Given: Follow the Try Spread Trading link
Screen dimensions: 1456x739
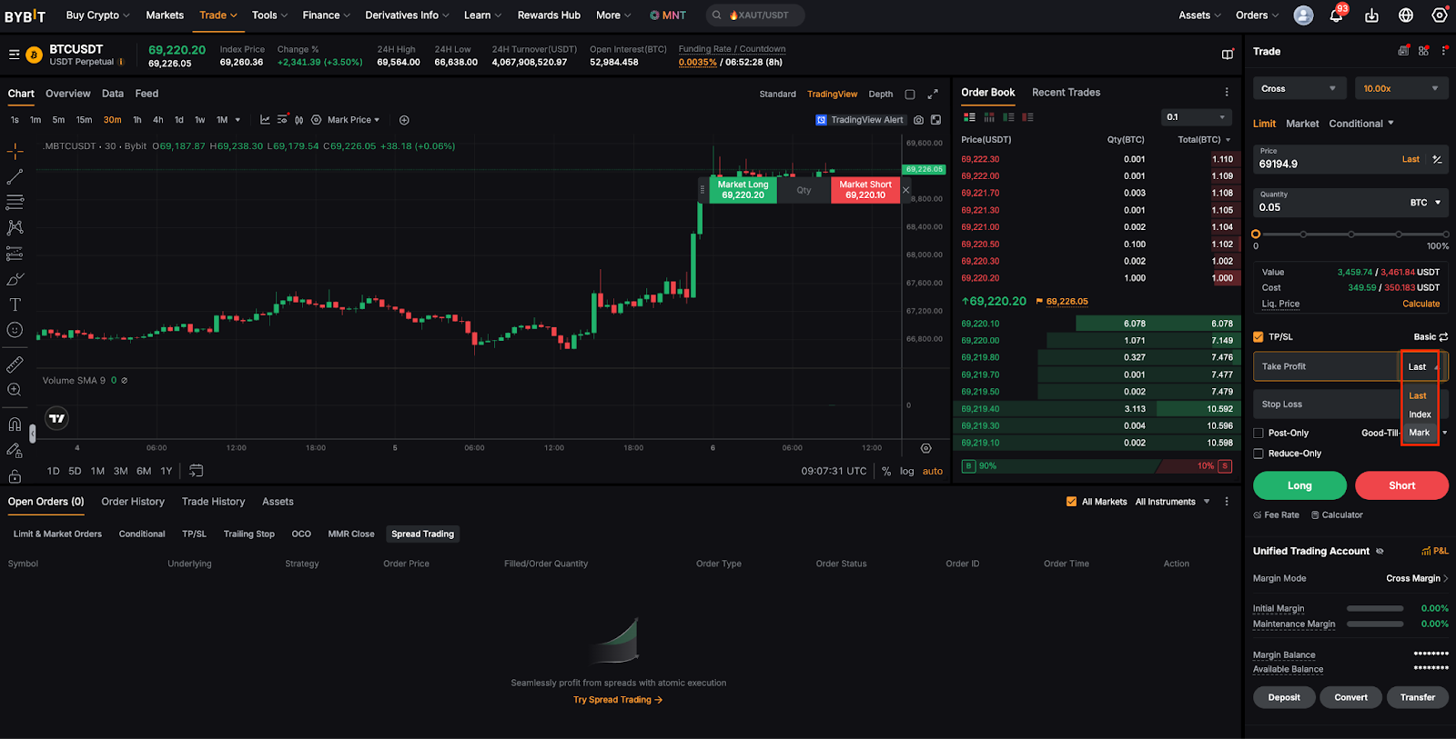Looking at the screenshot, I should pos(618,700).
